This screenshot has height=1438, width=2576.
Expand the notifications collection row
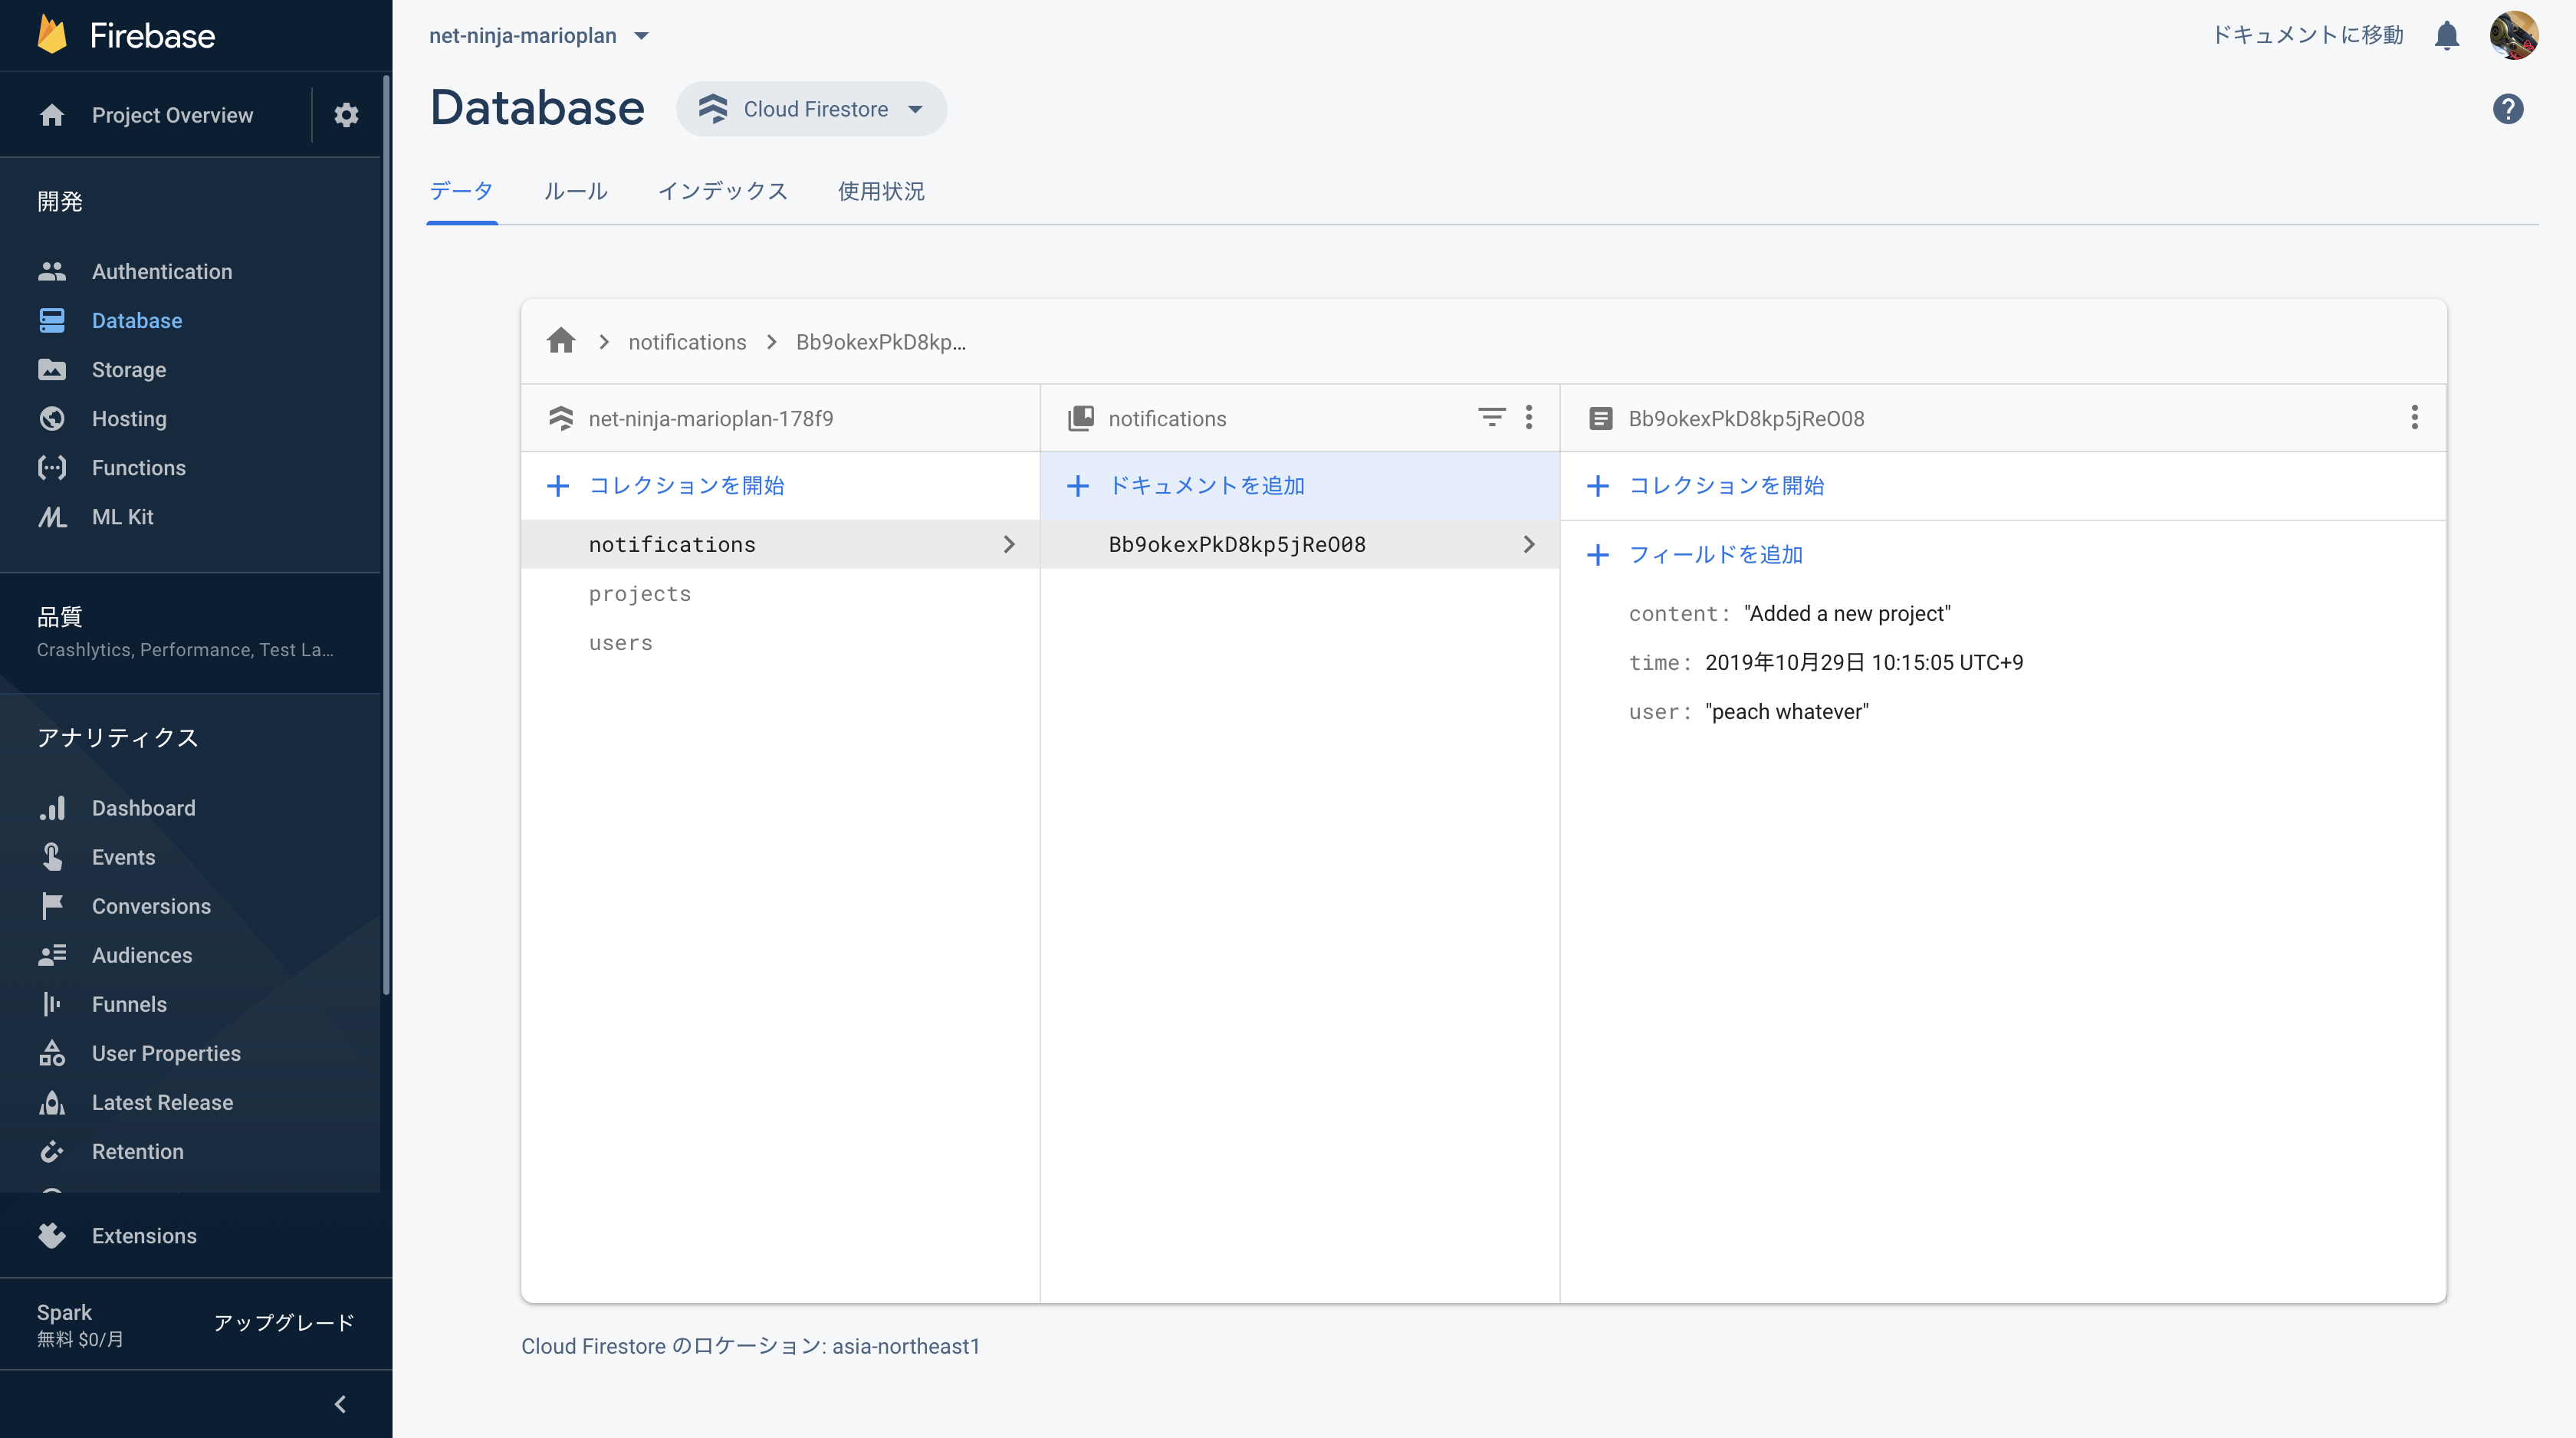click(x=780, y=544)
